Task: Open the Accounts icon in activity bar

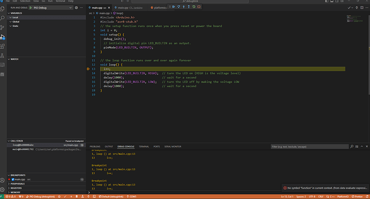Action: coord(2,180)
